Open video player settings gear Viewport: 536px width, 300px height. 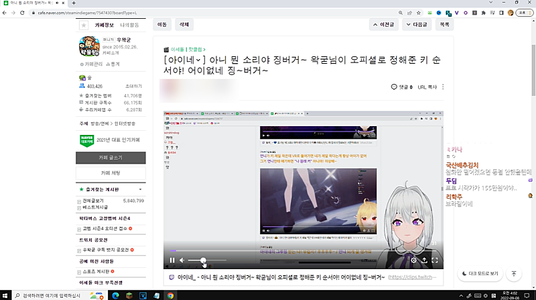(413, 260)
